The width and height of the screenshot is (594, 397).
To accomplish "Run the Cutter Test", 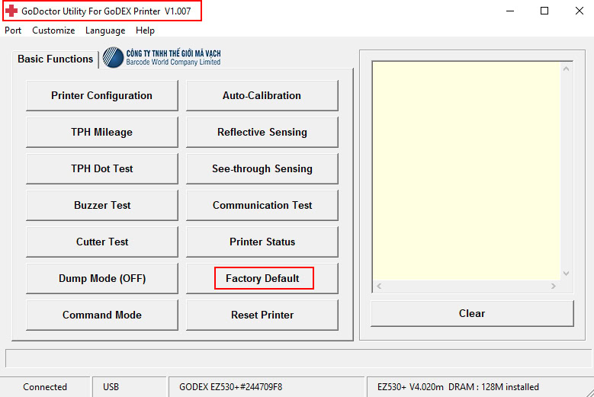I will pos(102,242).
